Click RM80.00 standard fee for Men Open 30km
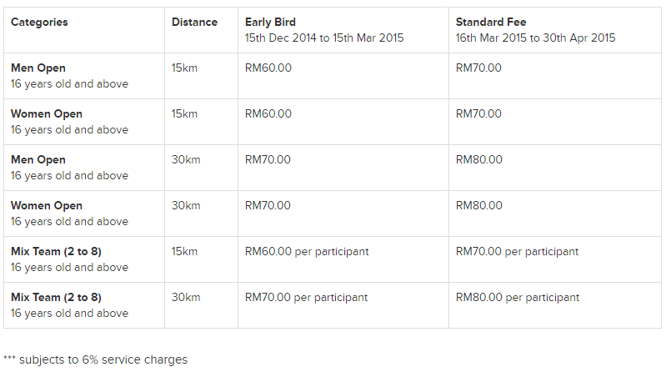The height and width of the screenshot is (372, 671). pos(478,159)
